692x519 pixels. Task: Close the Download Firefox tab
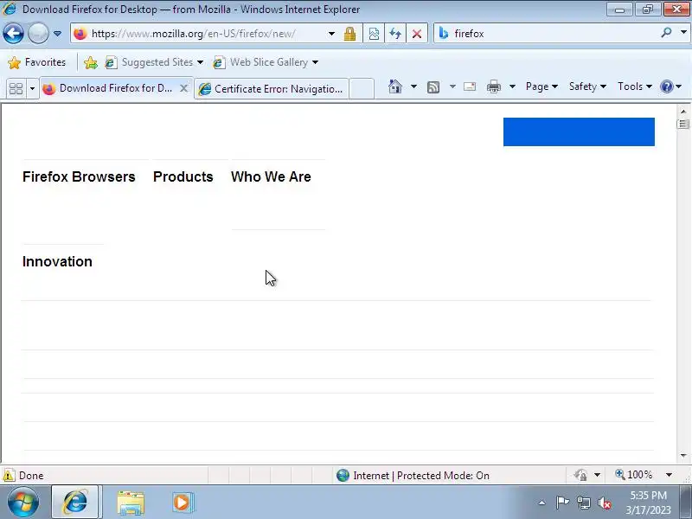click(x=184, y=89)
